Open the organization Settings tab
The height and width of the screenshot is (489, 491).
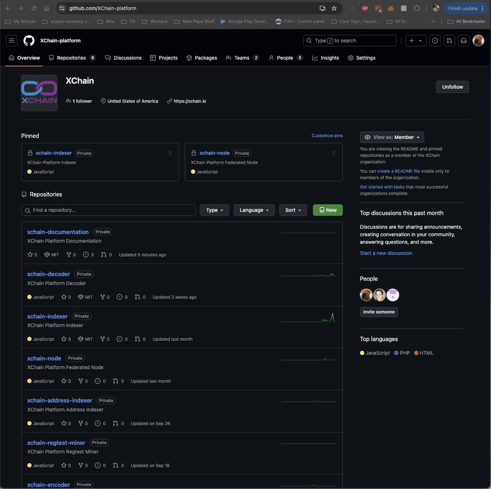tap(362, 58)
